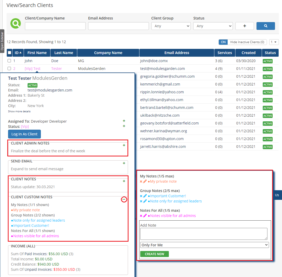Image resolution: width=282 pixels, height=277 pixels.
Task: Check the box for John Doe row
Action: coord(9,61)
